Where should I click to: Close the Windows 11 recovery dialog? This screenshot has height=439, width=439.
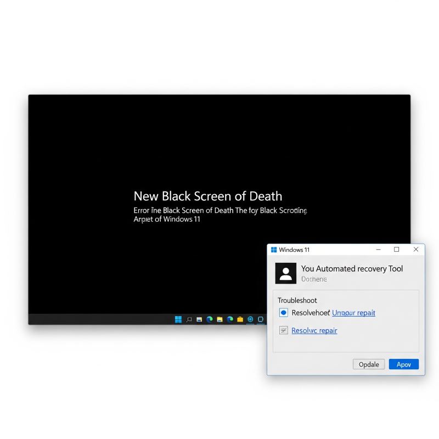coord(416,250)
